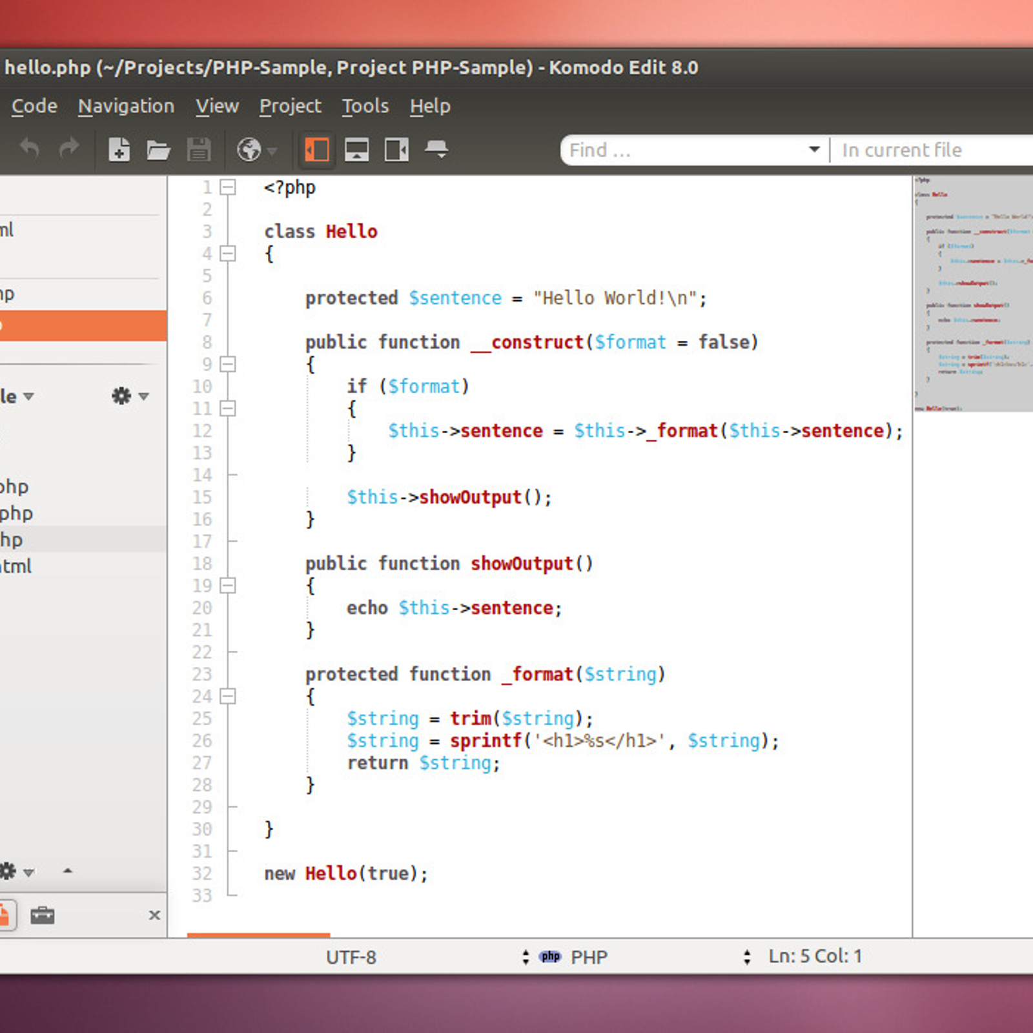Screen dimensions: 1033x1033
Task: Click the "Hello World!\n" string literal
Action: [x=615, y=298]
